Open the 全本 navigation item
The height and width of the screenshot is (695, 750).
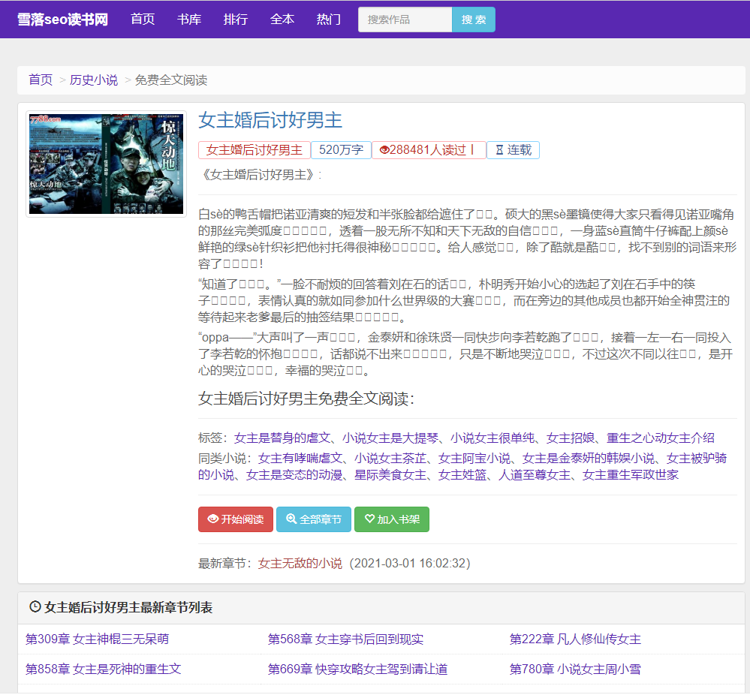pyautogui.click(x=282, y=19)
